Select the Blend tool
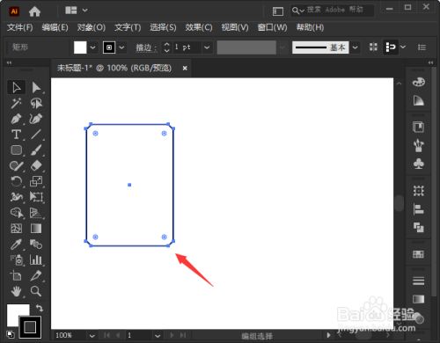Viewport: 440px width, 343px height. click(36, 244)
